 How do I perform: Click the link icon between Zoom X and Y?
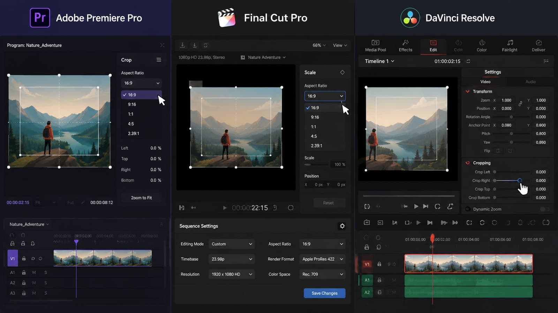click(520, 104)
